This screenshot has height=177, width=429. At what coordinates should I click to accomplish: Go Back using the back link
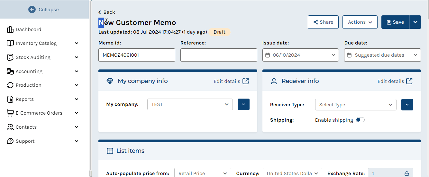(x=107, y=12)
